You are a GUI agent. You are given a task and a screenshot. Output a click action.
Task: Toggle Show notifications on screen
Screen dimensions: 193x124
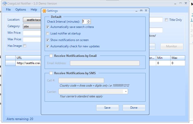pyautogui.click(x=48, y=40)
